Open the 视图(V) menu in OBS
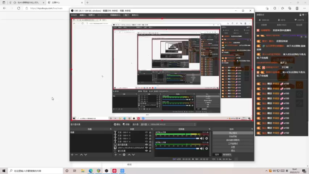Image resolution: width=309 pixels, height=174 pixels. [92, 15]
